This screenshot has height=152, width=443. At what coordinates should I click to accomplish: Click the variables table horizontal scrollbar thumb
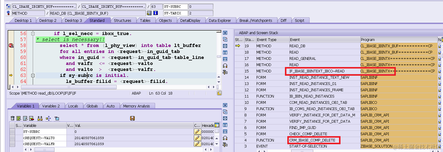click(44, 149)
